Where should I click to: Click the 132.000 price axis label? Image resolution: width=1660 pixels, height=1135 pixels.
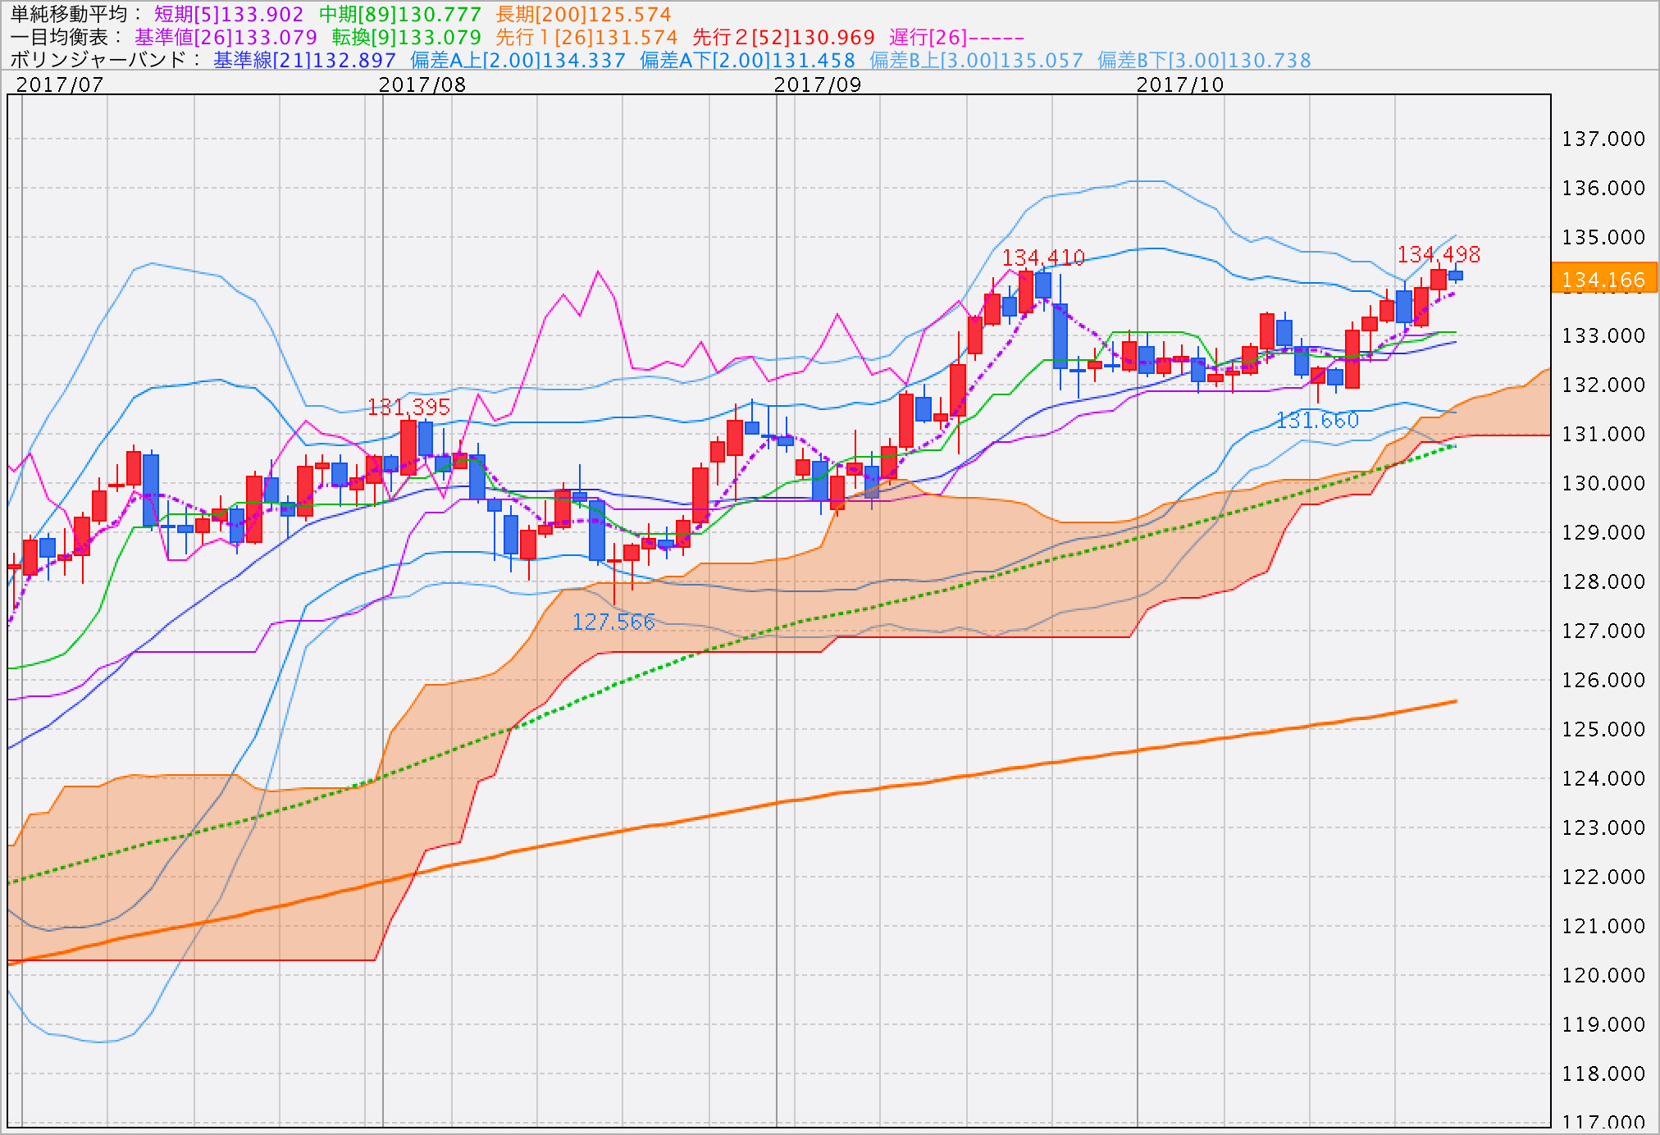pyautogui.click(x=1603, y=385)
